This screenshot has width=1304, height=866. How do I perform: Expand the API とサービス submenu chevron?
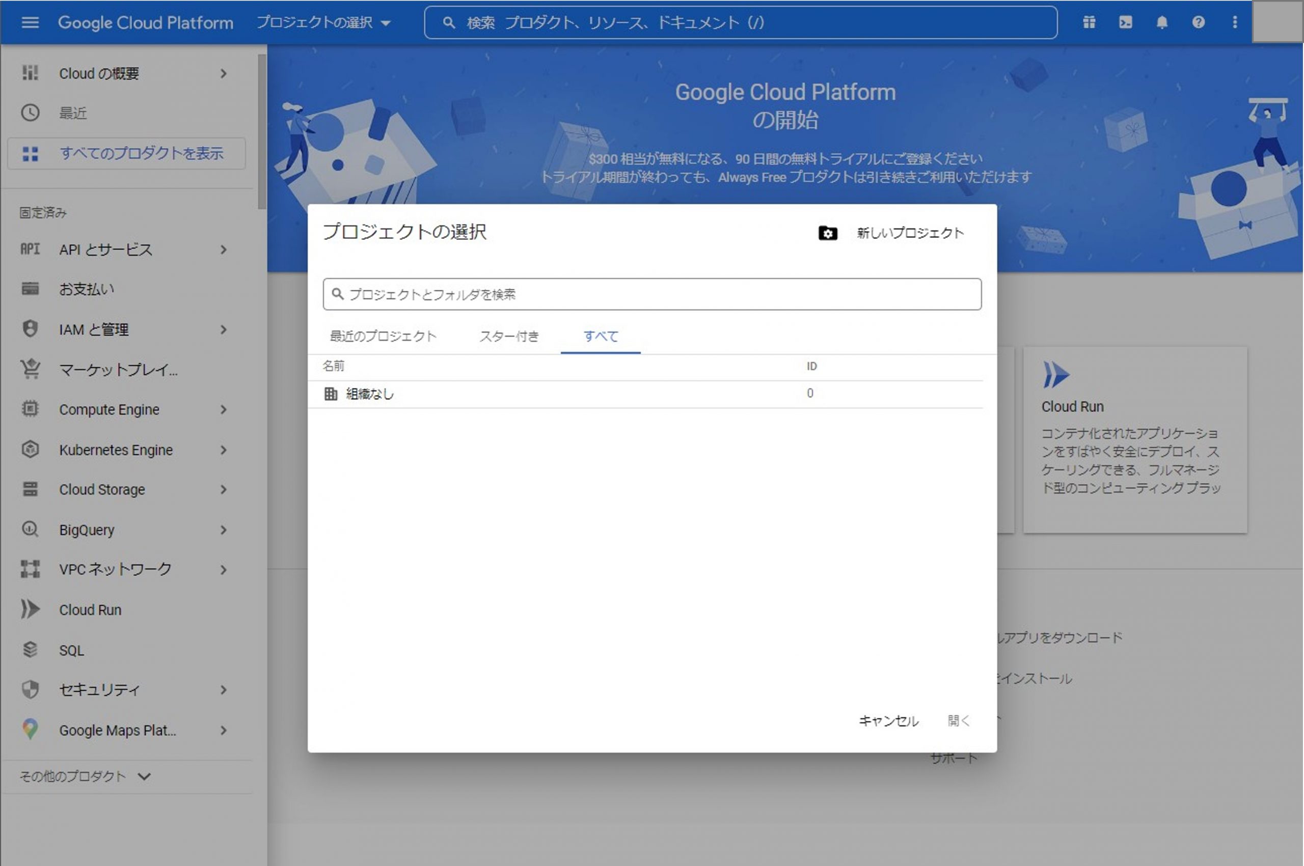point(223,249)
